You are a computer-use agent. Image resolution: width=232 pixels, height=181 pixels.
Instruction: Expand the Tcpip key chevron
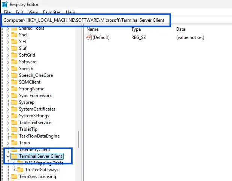coord(8,143)
